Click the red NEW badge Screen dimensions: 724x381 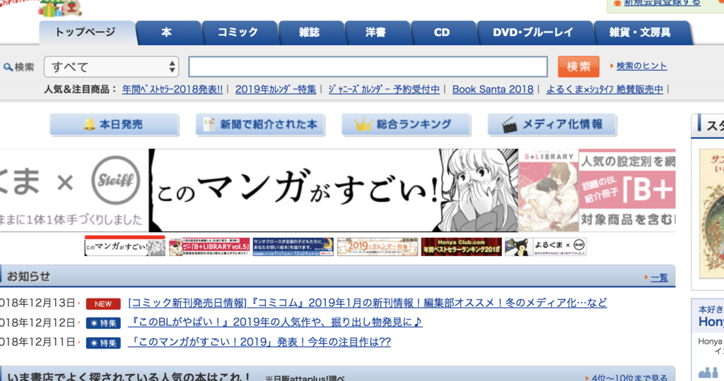[103, 304]
